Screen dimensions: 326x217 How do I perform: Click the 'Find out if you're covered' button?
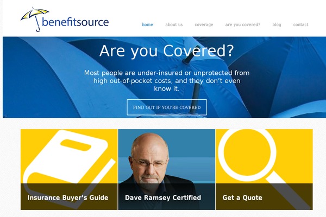click(167, 107)
